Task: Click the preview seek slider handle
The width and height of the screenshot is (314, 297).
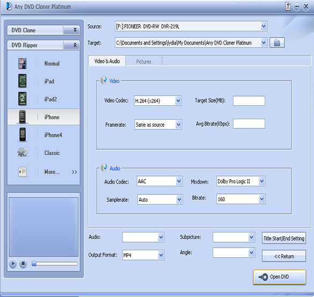Action: point(34,263)
